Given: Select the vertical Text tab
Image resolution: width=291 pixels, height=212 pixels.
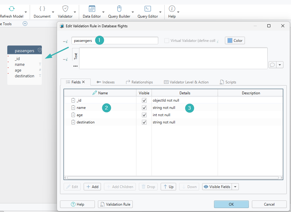Looking at the screenshot, I should (x=75, y=56).
